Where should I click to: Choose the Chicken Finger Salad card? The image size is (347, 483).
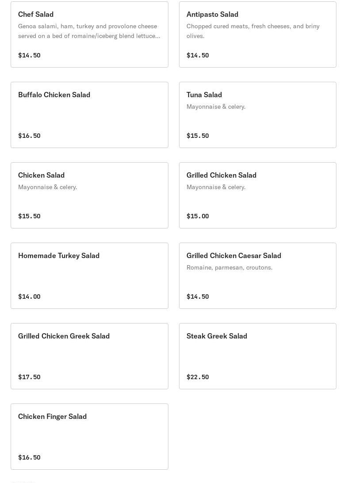pos(89,437)
